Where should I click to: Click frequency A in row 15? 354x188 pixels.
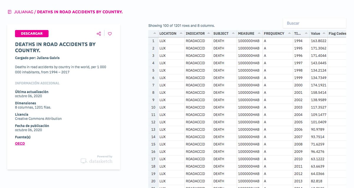(x=278, y=144)
